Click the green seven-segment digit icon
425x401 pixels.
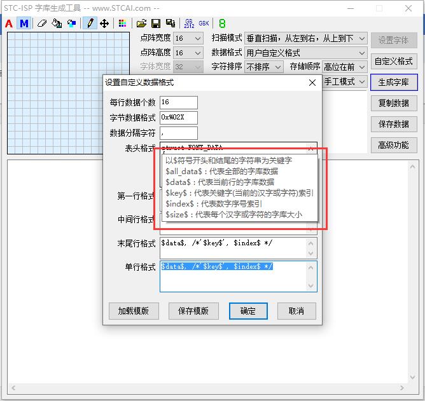click(x=222, y=24)
